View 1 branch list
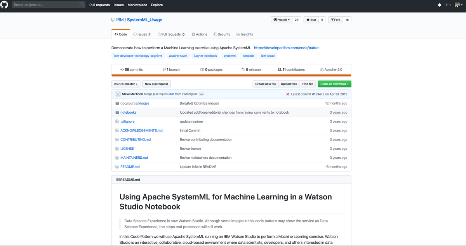The image size is (466, 246). (x=171, y=69)
